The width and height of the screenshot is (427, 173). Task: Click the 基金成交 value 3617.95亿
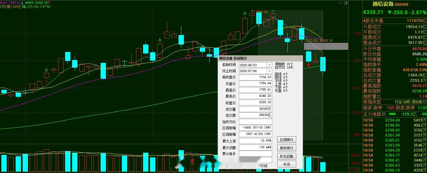[x=417, y=43]
